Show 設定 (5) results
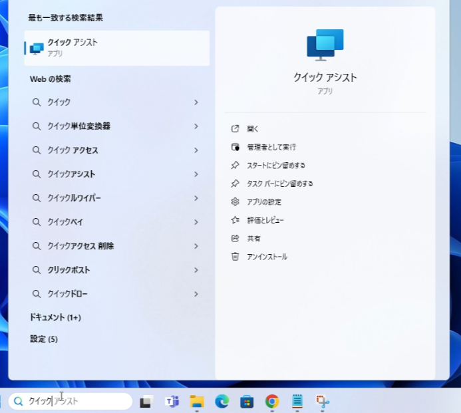Screen dimensions: 461x413 [44, 339]
